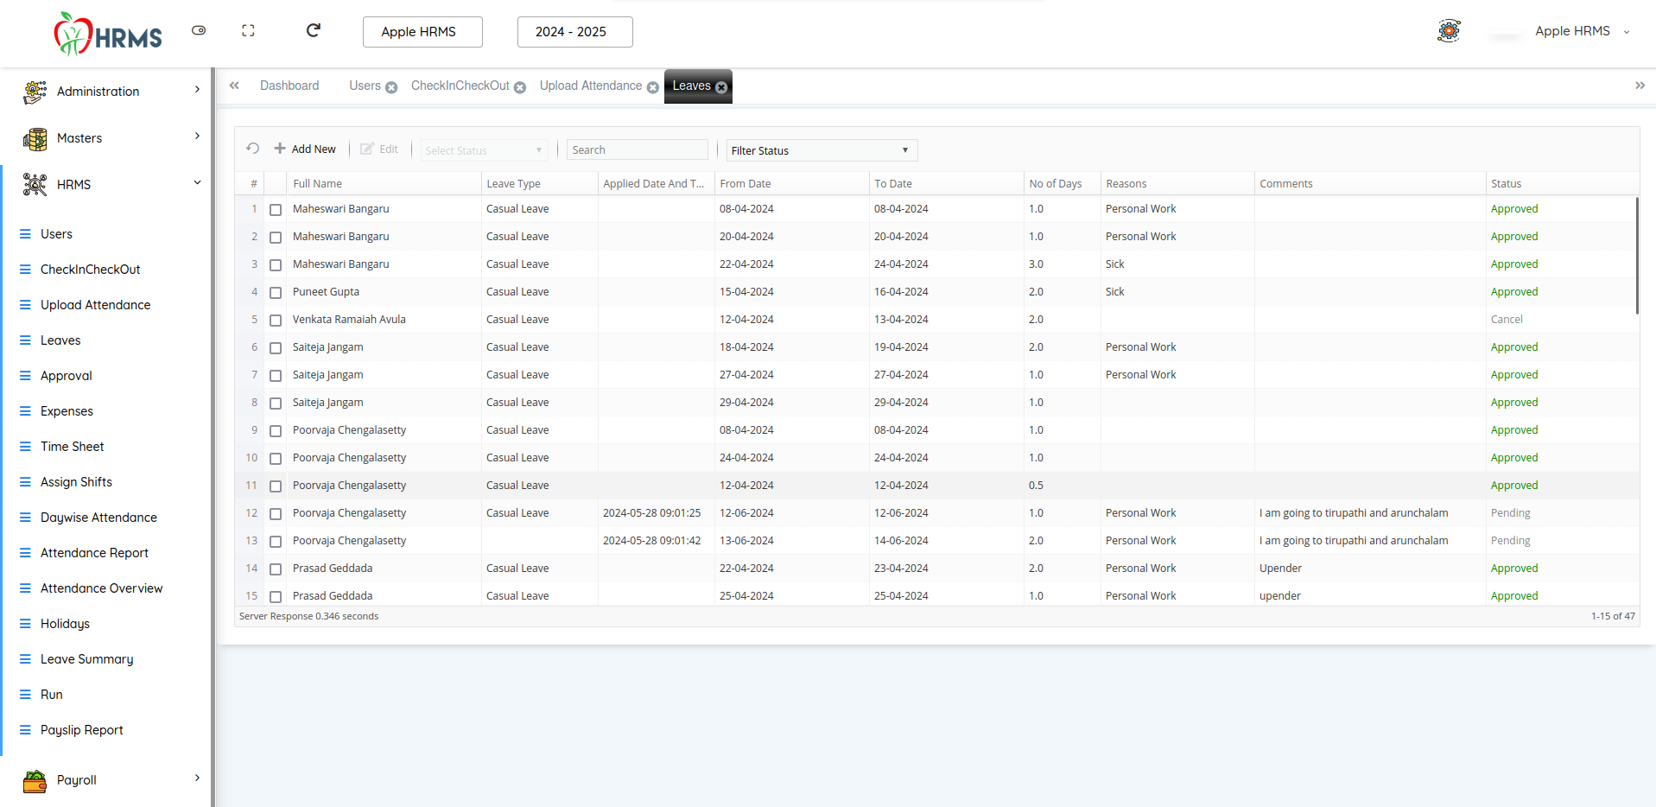Open the Apple HRMS user menu
The image size is (1656, 807).
[x=1582, y=31]
